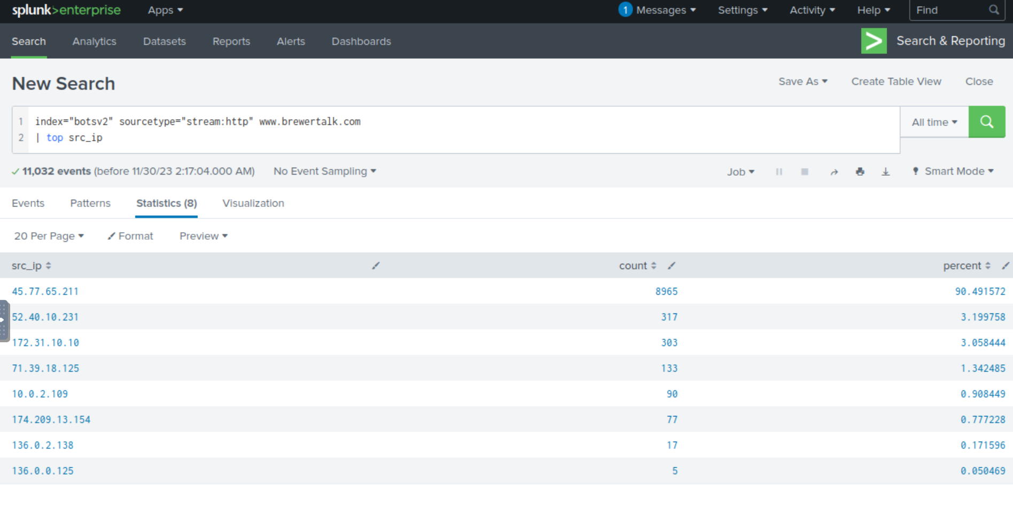Switch to the Events tab
The image size is (1013, 519).
(x=28, y=203)
